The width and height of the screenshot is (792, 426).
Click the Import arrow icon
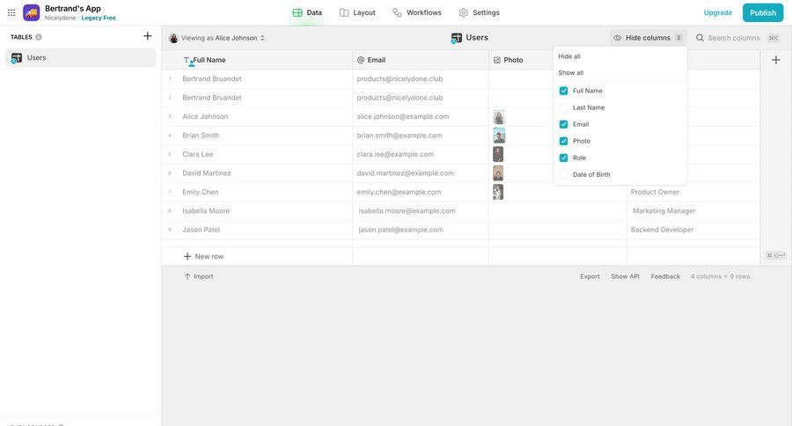tap(187, 276)
